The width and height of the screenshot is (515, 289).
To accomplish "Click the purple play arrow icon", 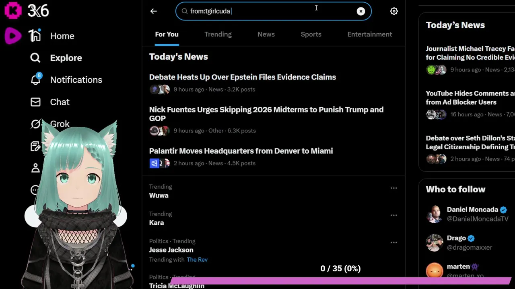I will 13,36.
